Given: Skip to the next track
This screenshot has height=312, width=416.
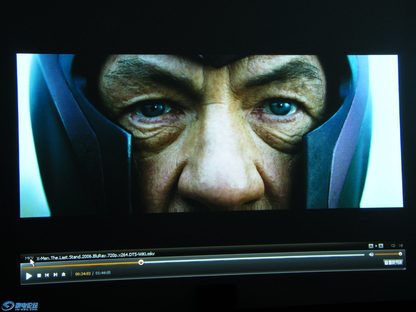Looking at the screenshot, I should 55,275.
